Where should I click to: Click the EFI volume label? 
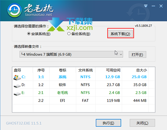pos(62,101)
